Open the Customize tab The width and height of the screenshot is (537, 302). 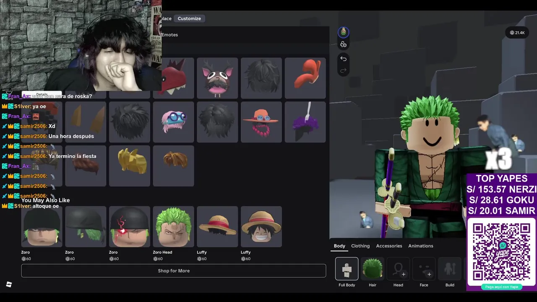189,18
